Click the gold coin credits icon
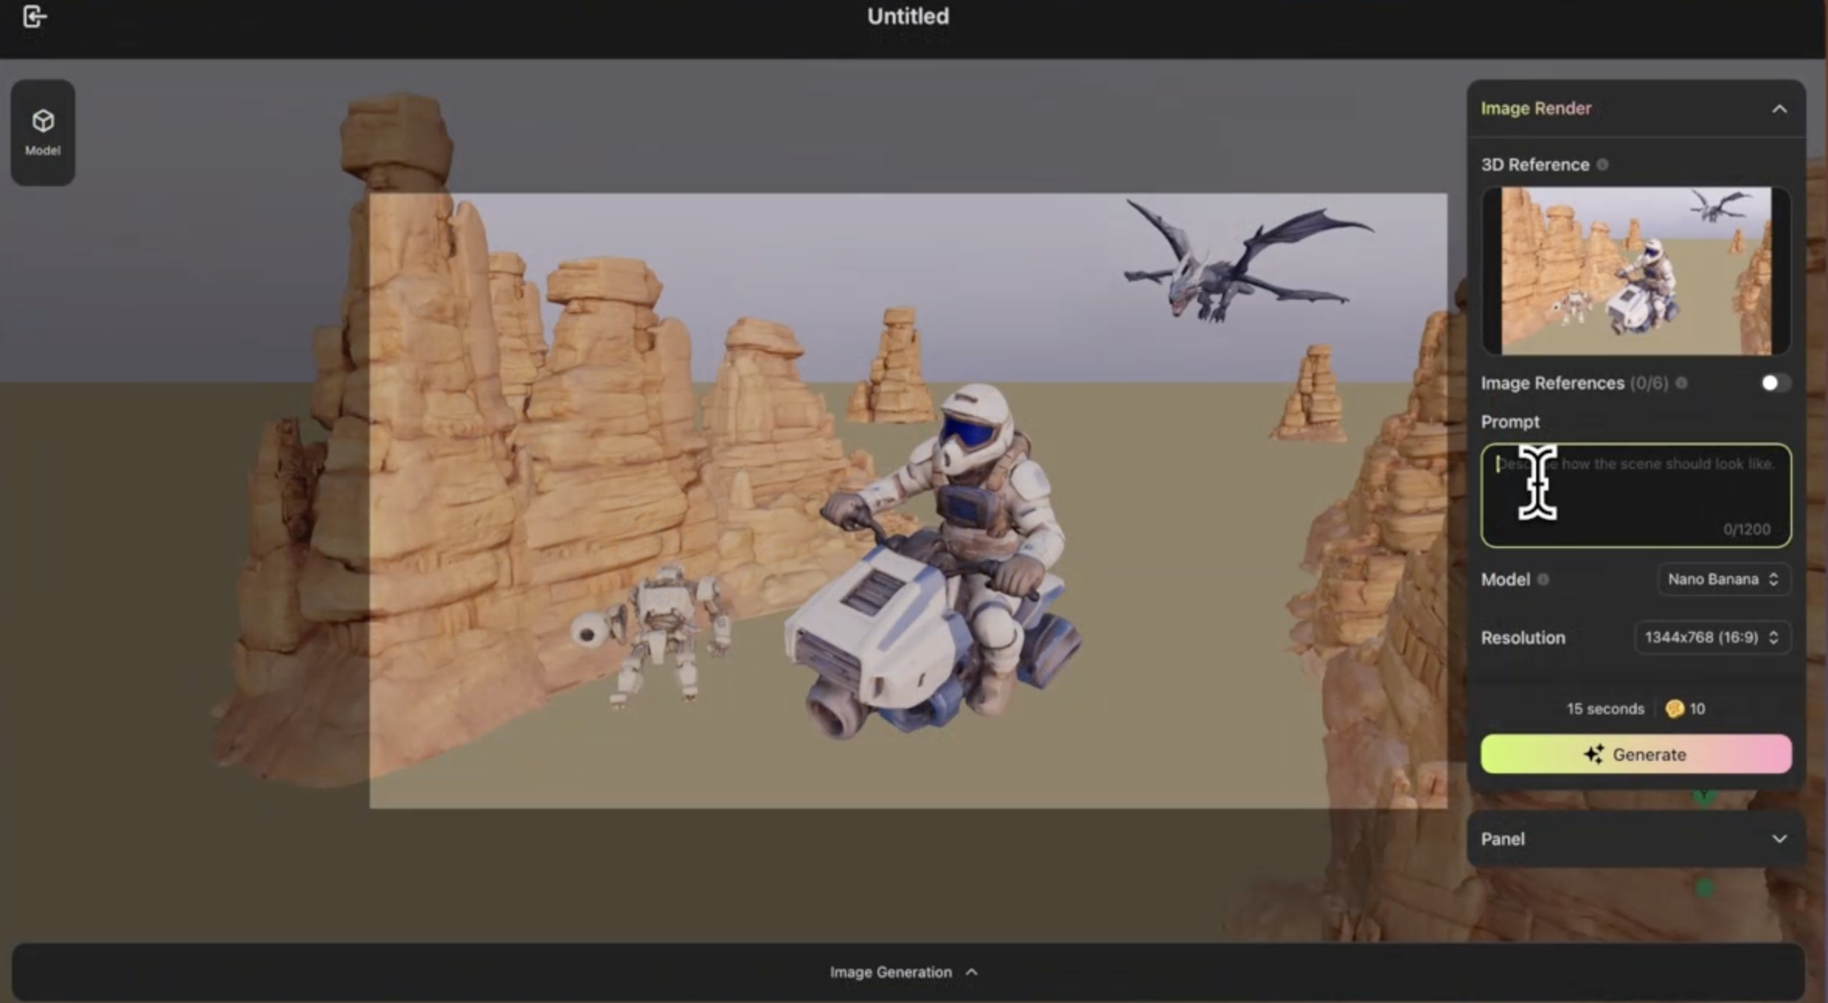 pos(1674,708)
